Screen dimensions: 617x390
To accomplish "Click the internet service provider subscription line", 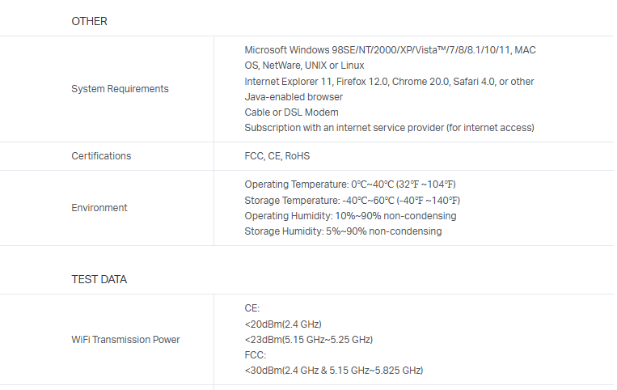I will [x=389, y=128].
